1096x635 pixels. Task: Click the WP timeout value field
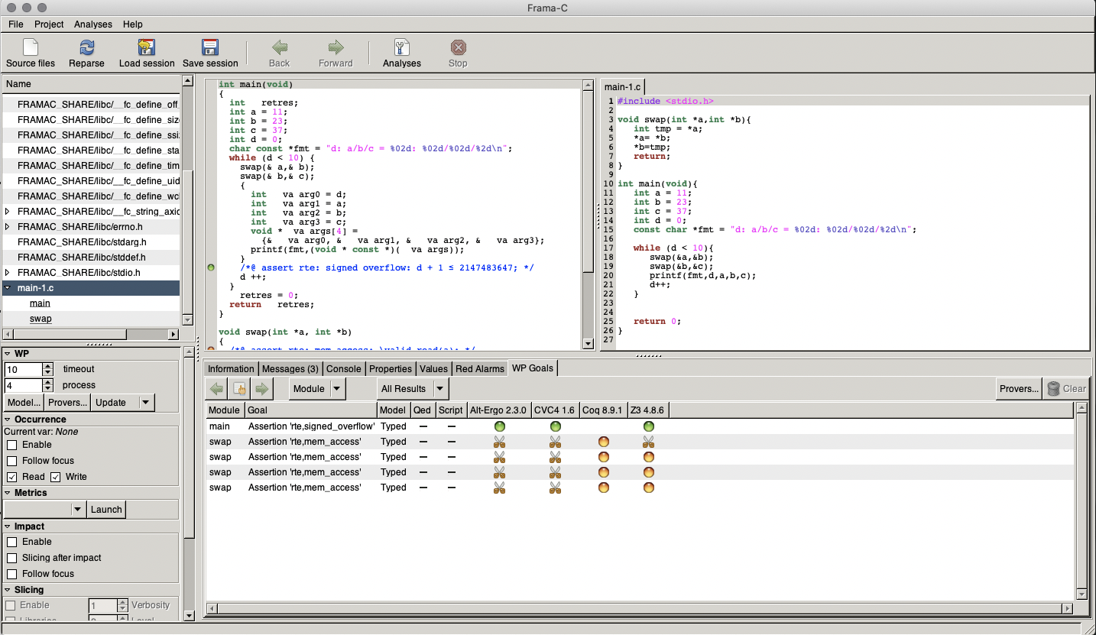tap(24, 369)
